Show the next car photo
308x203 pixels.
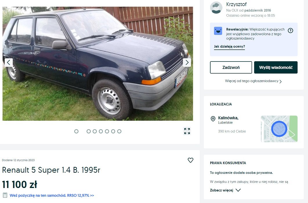187,63
